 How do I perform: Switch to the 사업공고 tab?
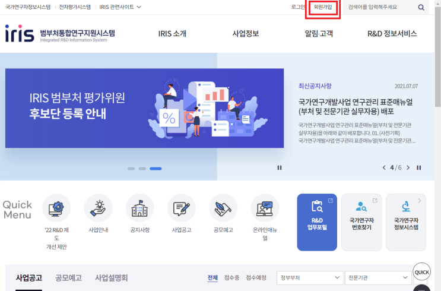tap(29, 278)
